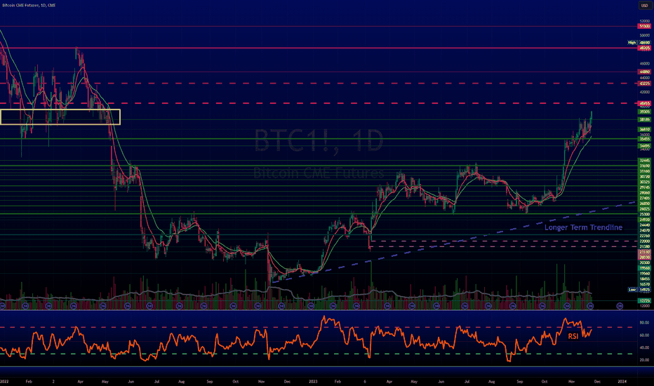Click the 44880 price level label
This screenshot has width=654, height=386.
point(645,72)
